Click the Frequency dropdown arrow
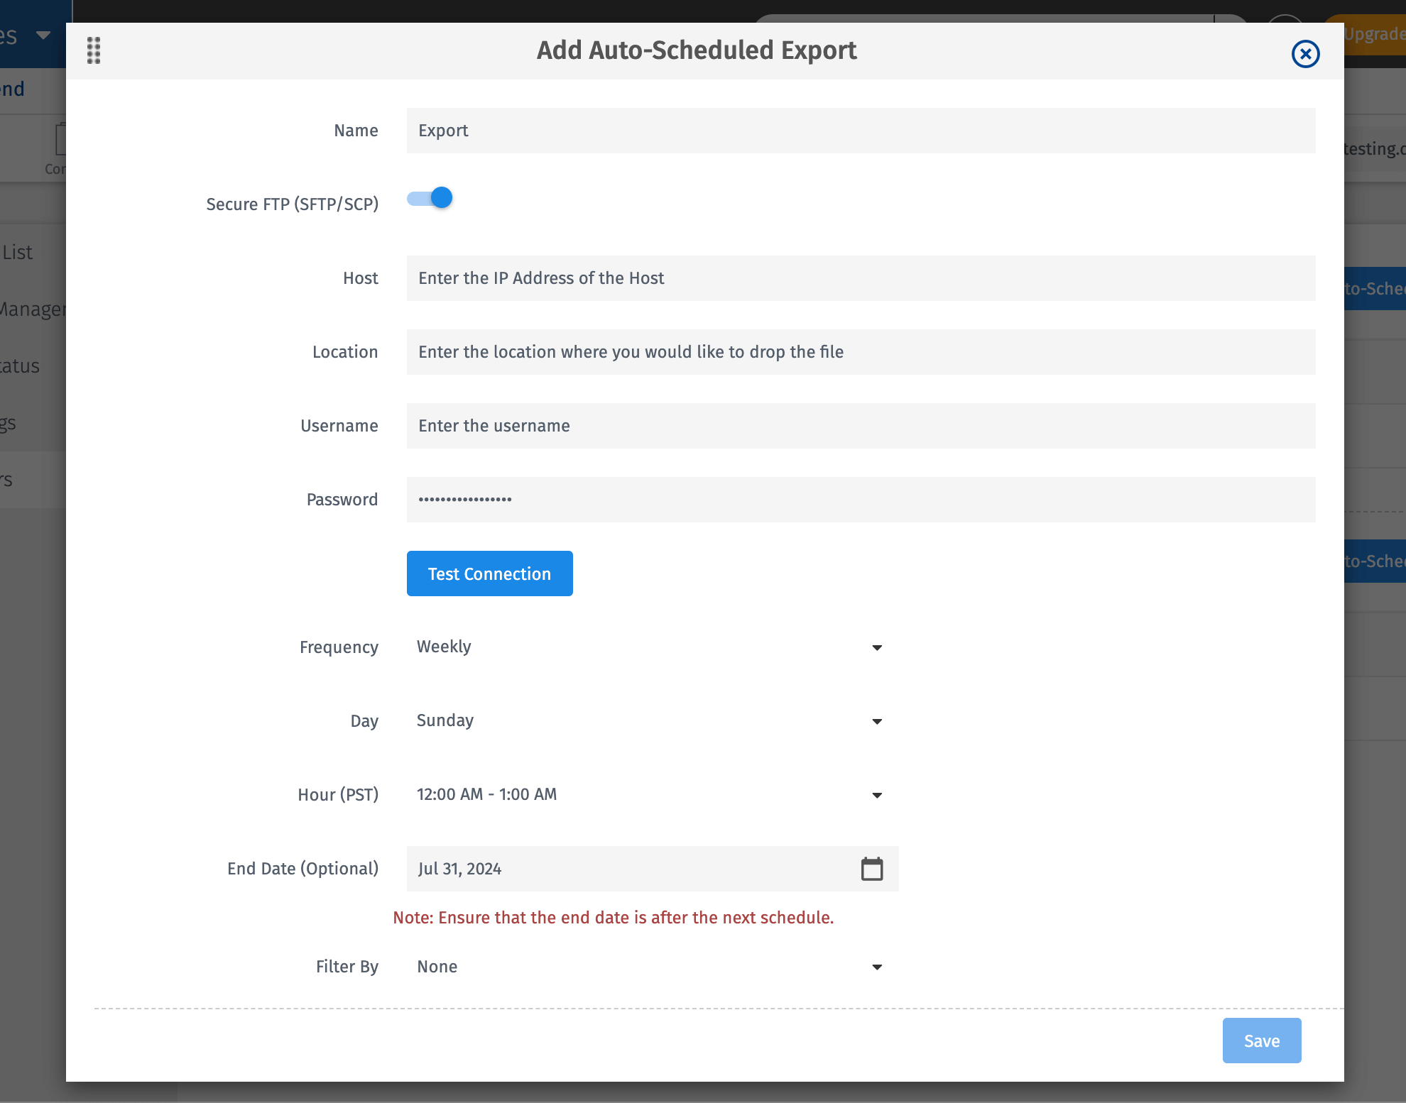The width and height of the screenshot is (1406, 1103). (x=877, y=647)
